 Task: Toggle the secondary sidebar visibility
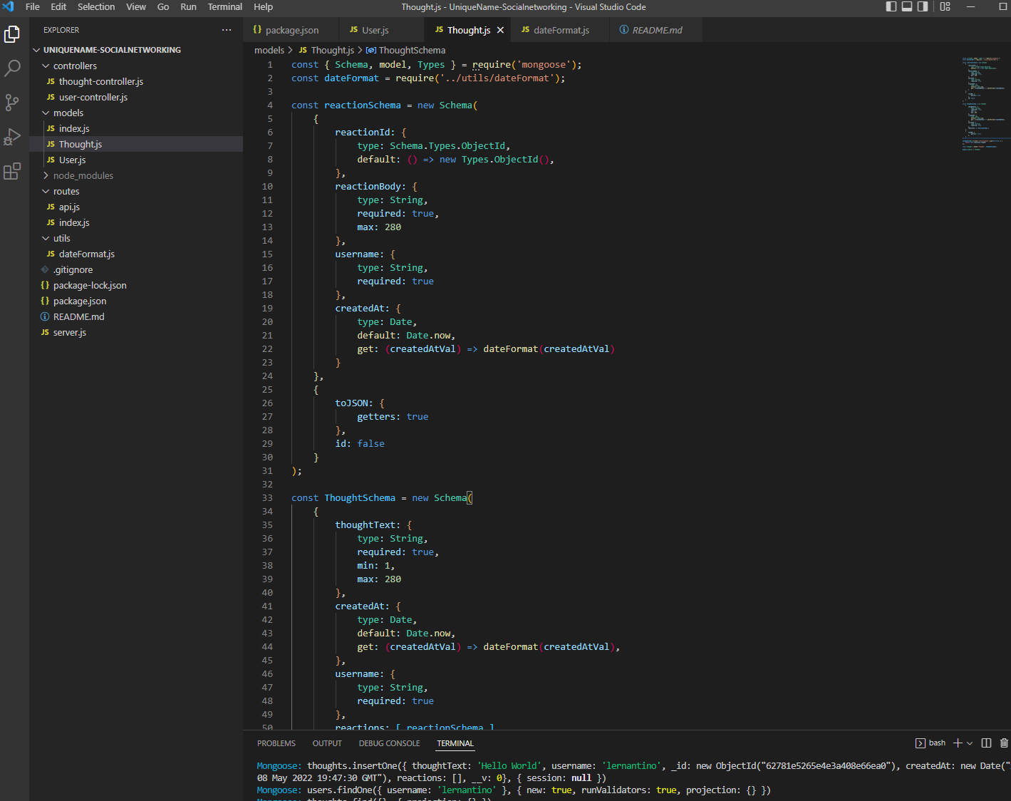(921, 6)
